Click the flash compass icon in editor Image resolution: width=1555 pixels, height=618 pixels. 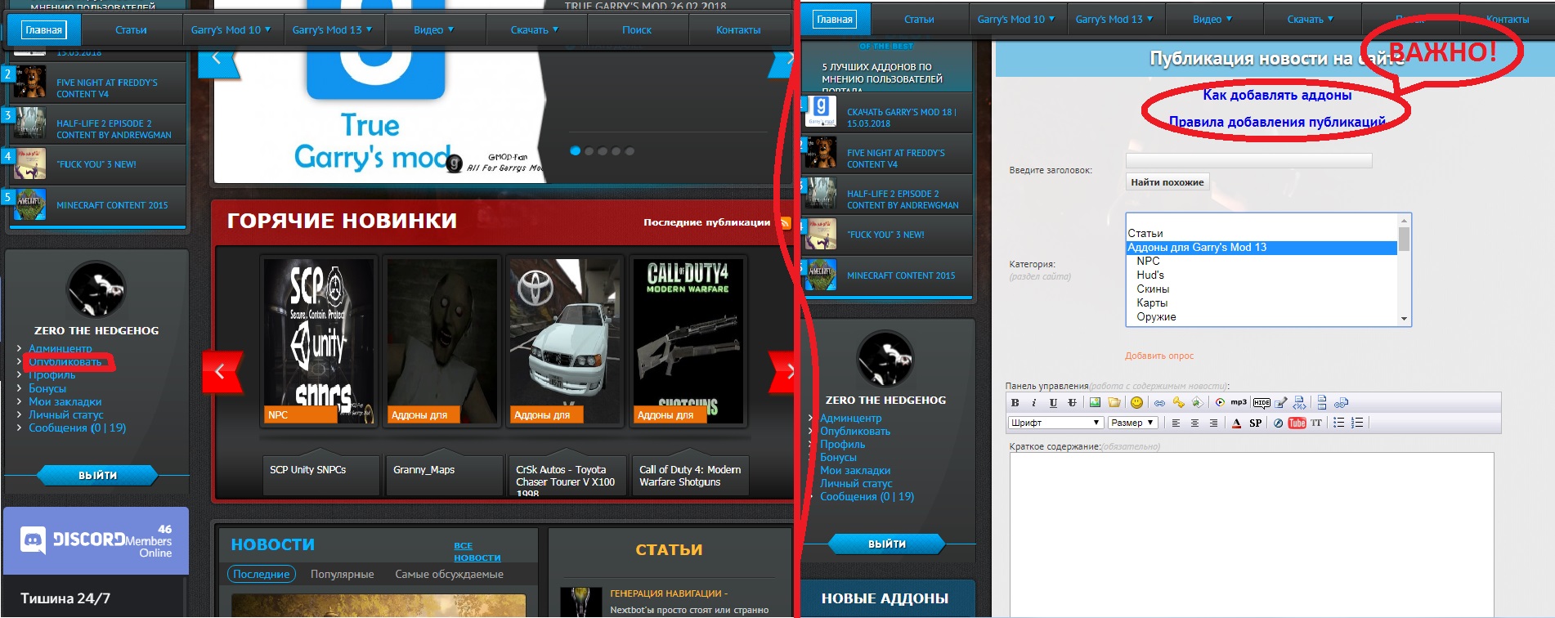pos(1278,423)
